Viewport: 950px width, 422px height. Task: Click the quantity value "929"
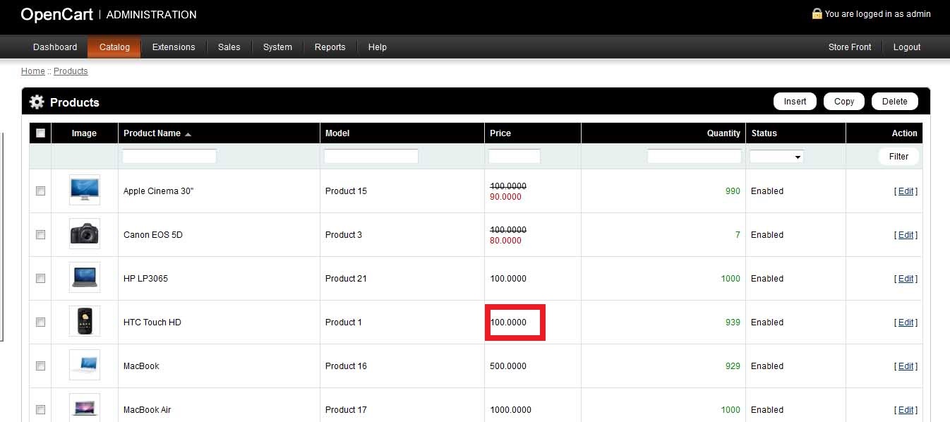733,366
